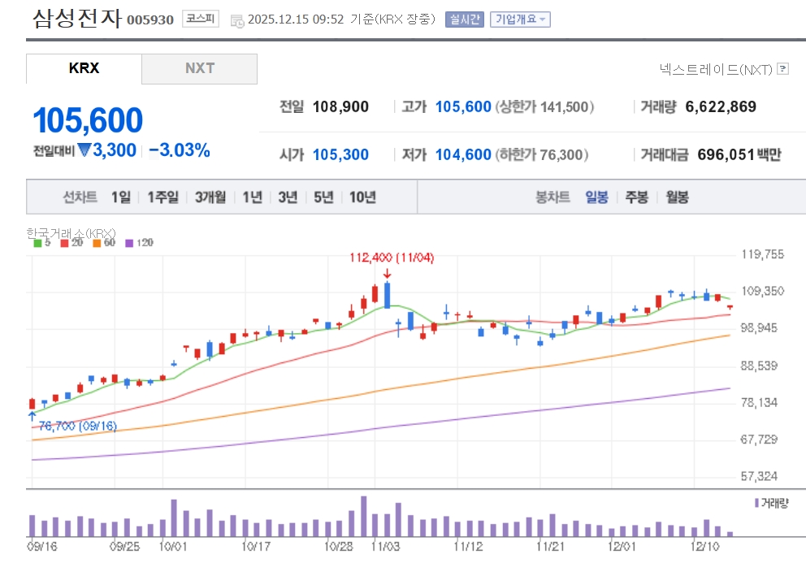
Task: Click the NXT help question-mark icon
Action: click(782, 69)
